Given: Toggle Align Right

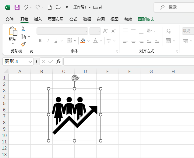Looking at the screenshot, I should pos(141,40).
